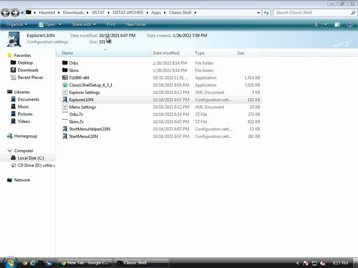Expand the arrow after Classic Shell breadcrumb
The width and height of the screenshot is (358, 268).
[195, 13]
